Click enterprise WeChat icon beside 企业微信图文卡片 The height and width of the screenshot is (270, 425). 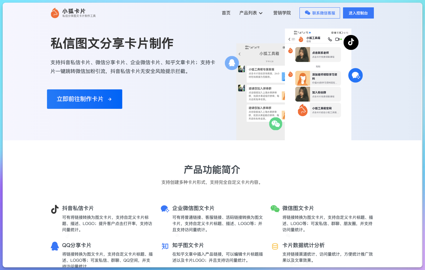(165, 209)
